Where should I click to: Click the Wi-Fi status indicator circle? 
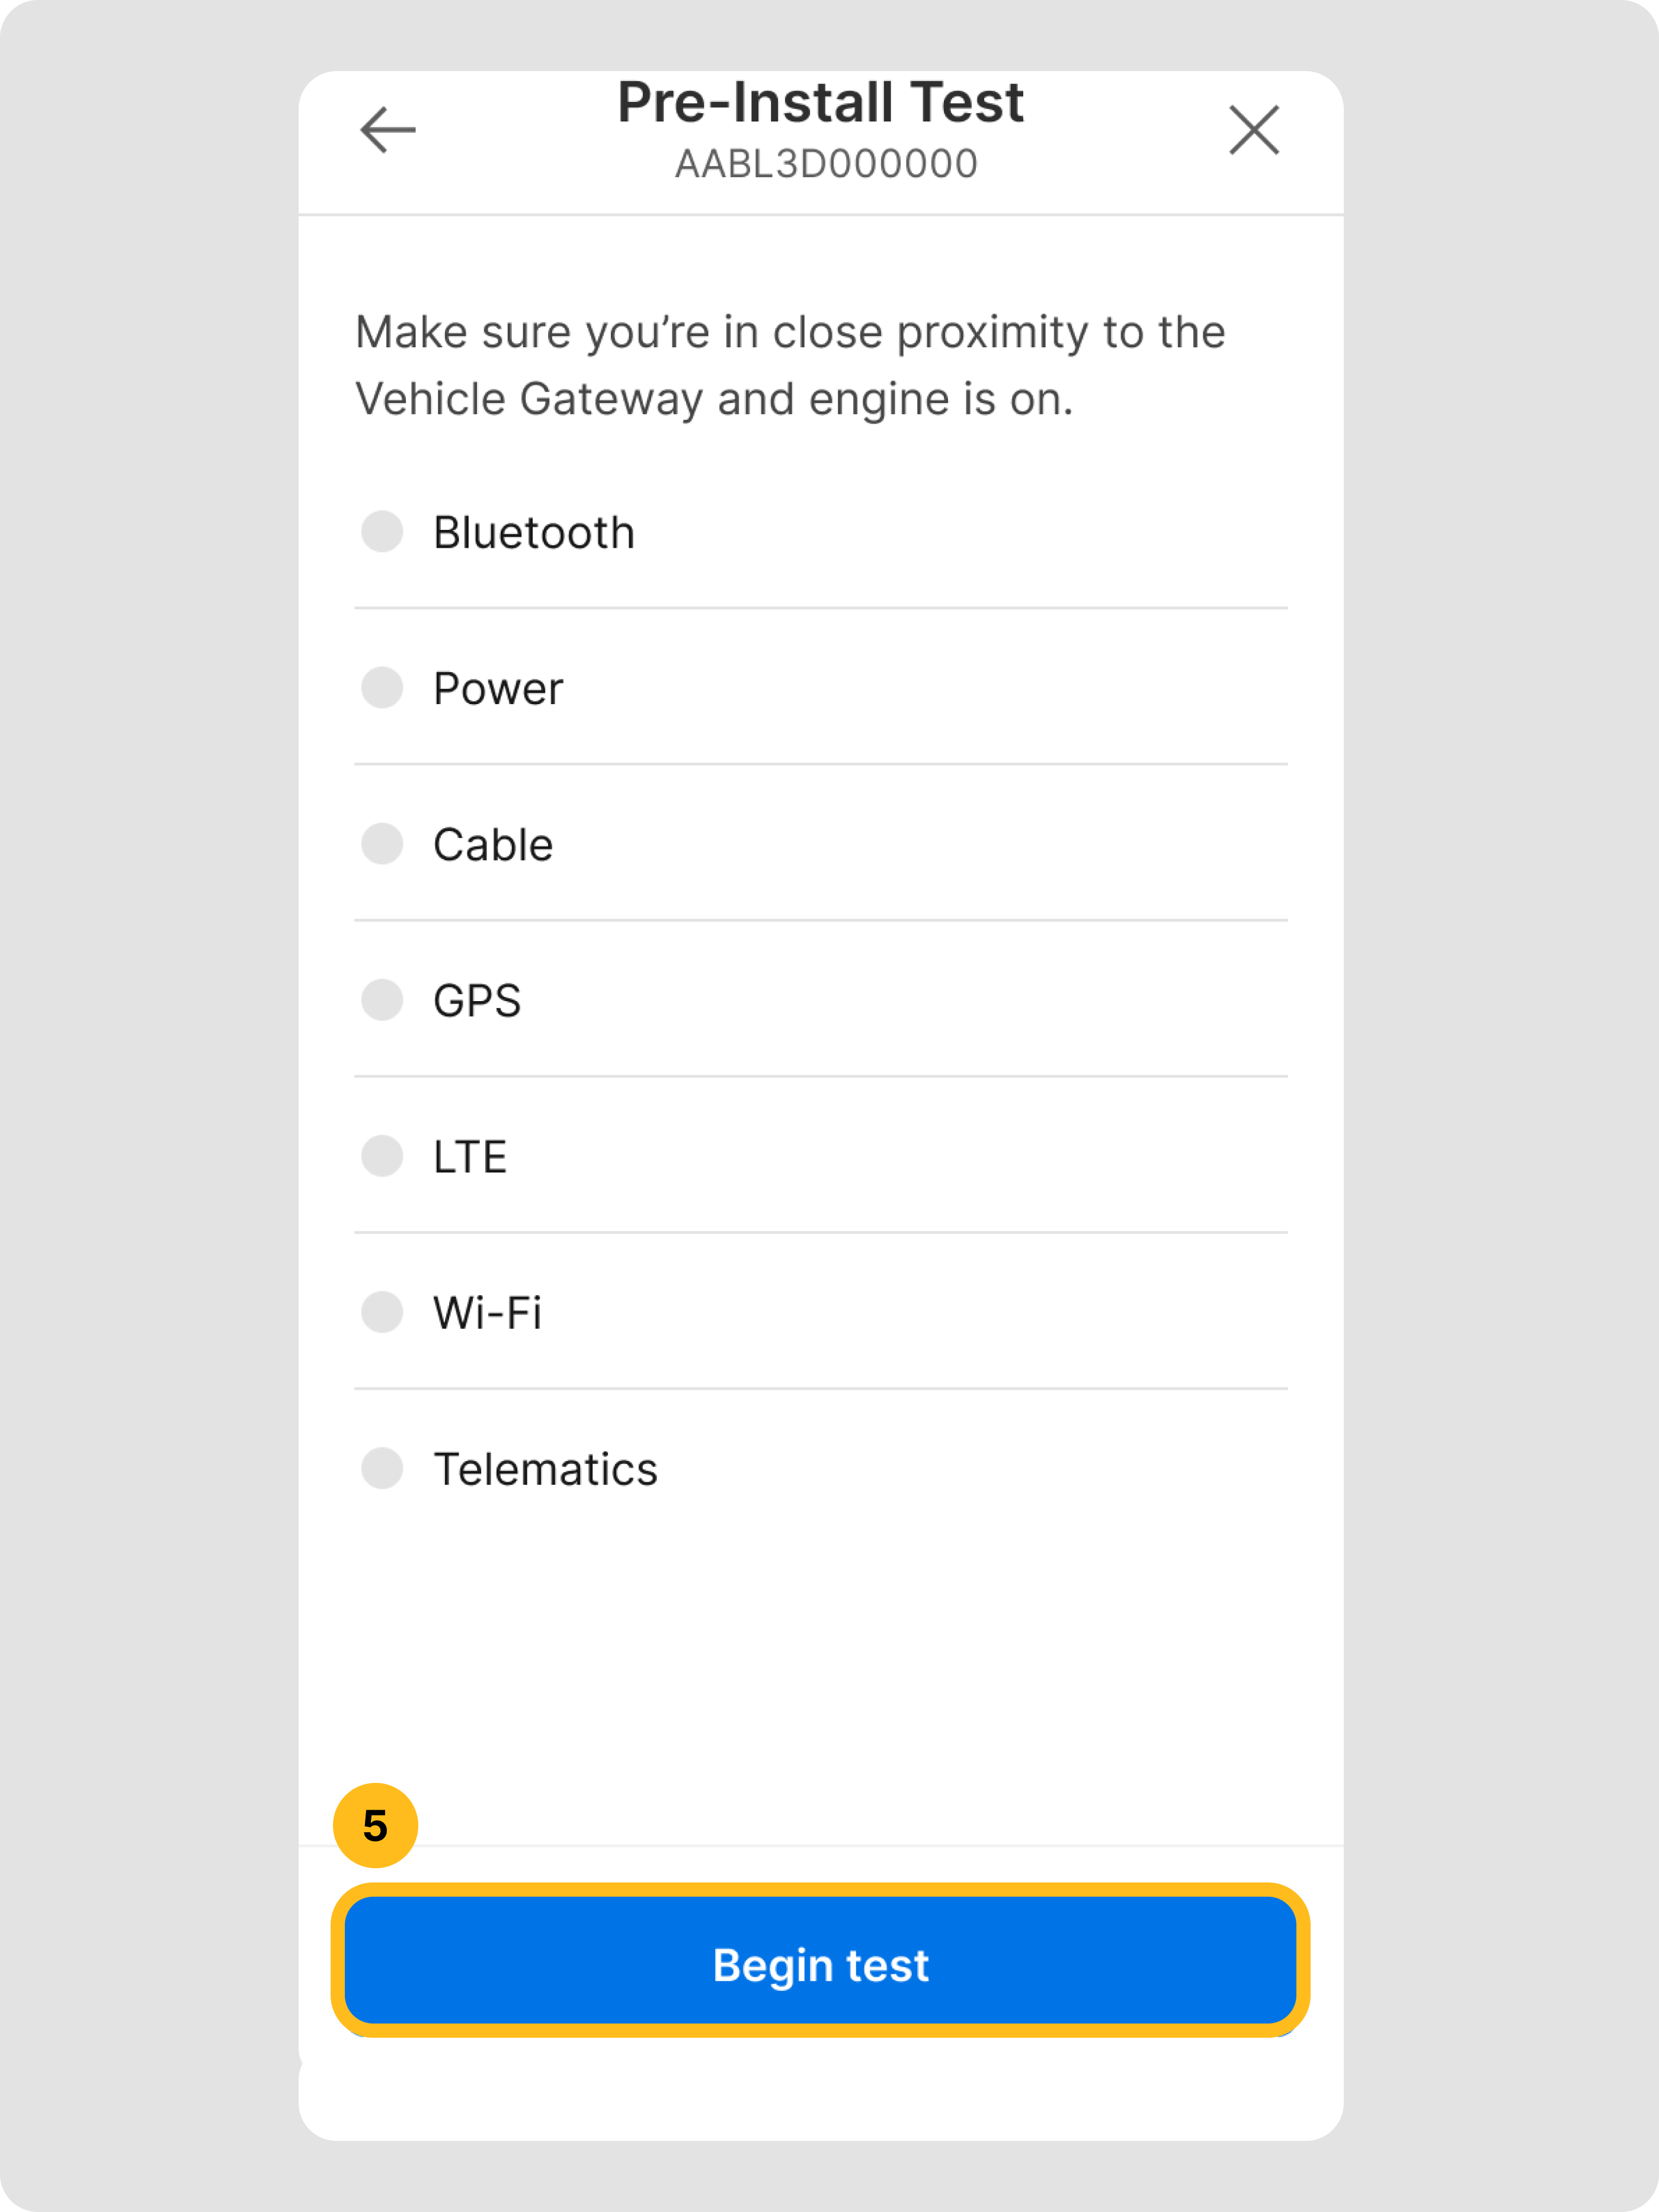coord(382,1312)
